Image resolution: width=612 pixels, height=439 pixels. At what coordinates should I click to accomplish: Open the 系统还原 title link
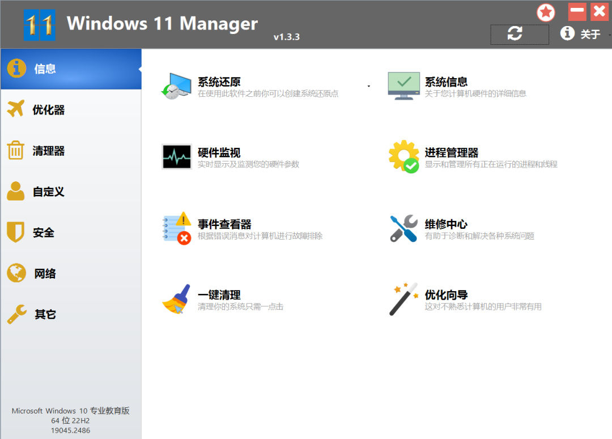pyautogui.click(x=219, y=82)
